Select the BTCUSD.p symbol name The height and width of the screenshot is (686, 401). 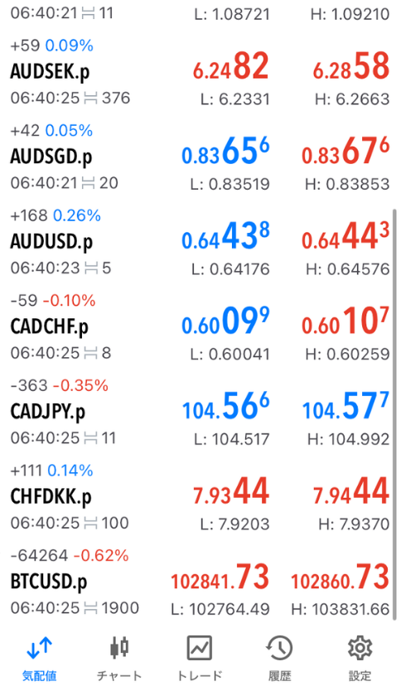click(x=49, y=582)
